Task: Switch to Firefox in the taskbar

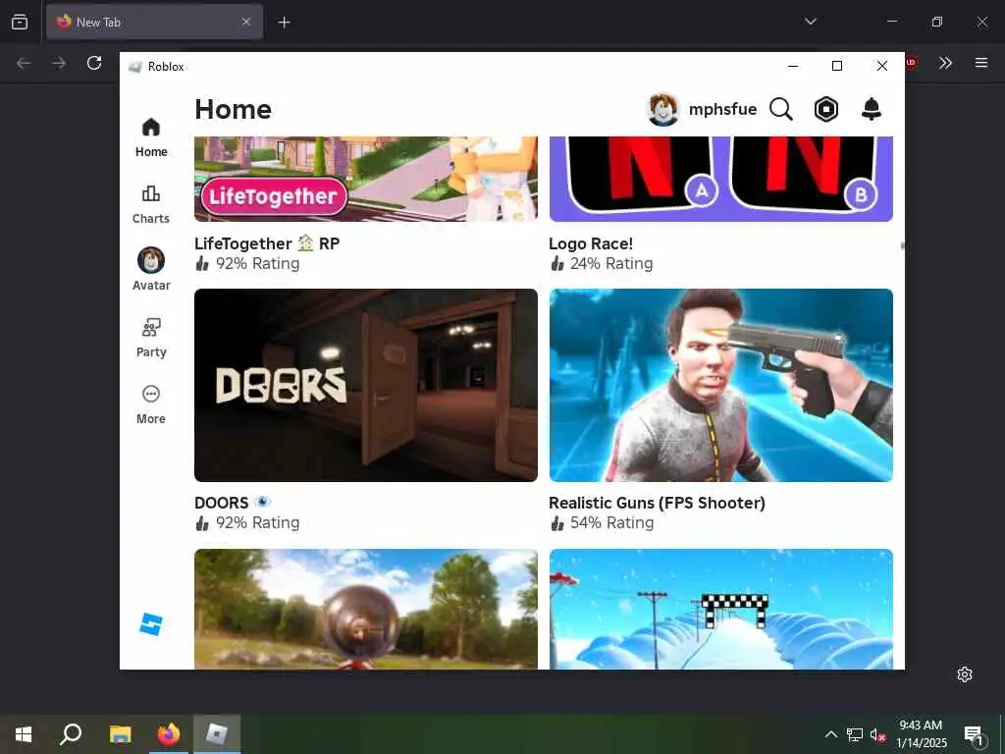Action: [169, 734]
